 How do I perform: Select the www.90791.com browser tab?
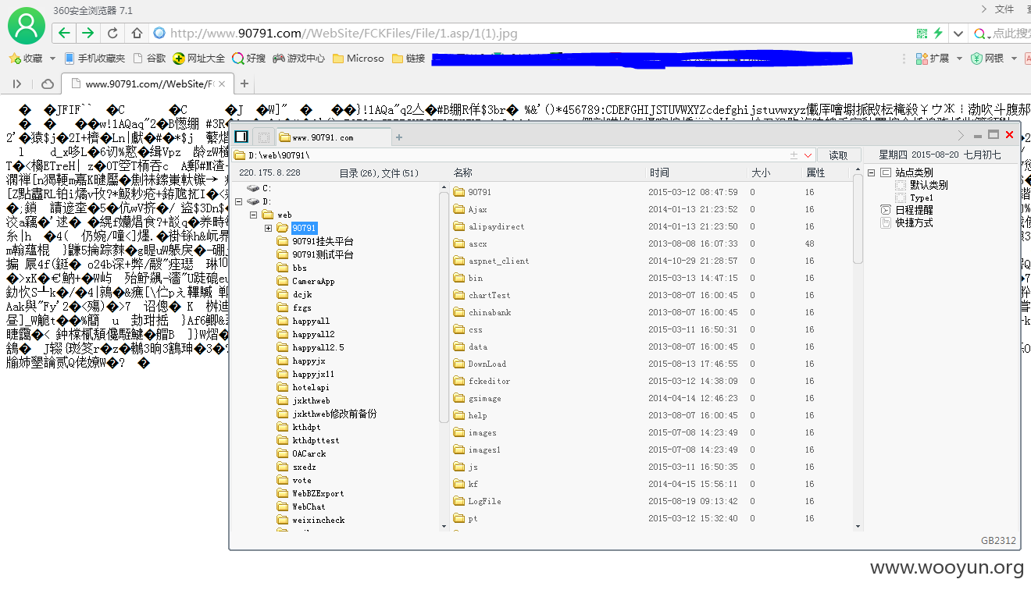pyautogui.click(x=148, y=84)
